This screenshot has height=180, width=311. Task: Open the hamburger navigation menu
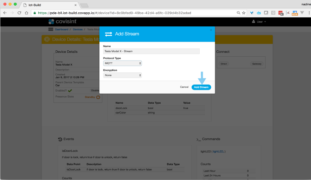(51, 30)
